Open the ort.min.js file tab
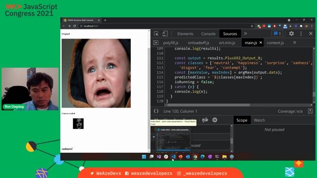Image resolution: width=317 pixels, height=178 pixels. (227, 43)
